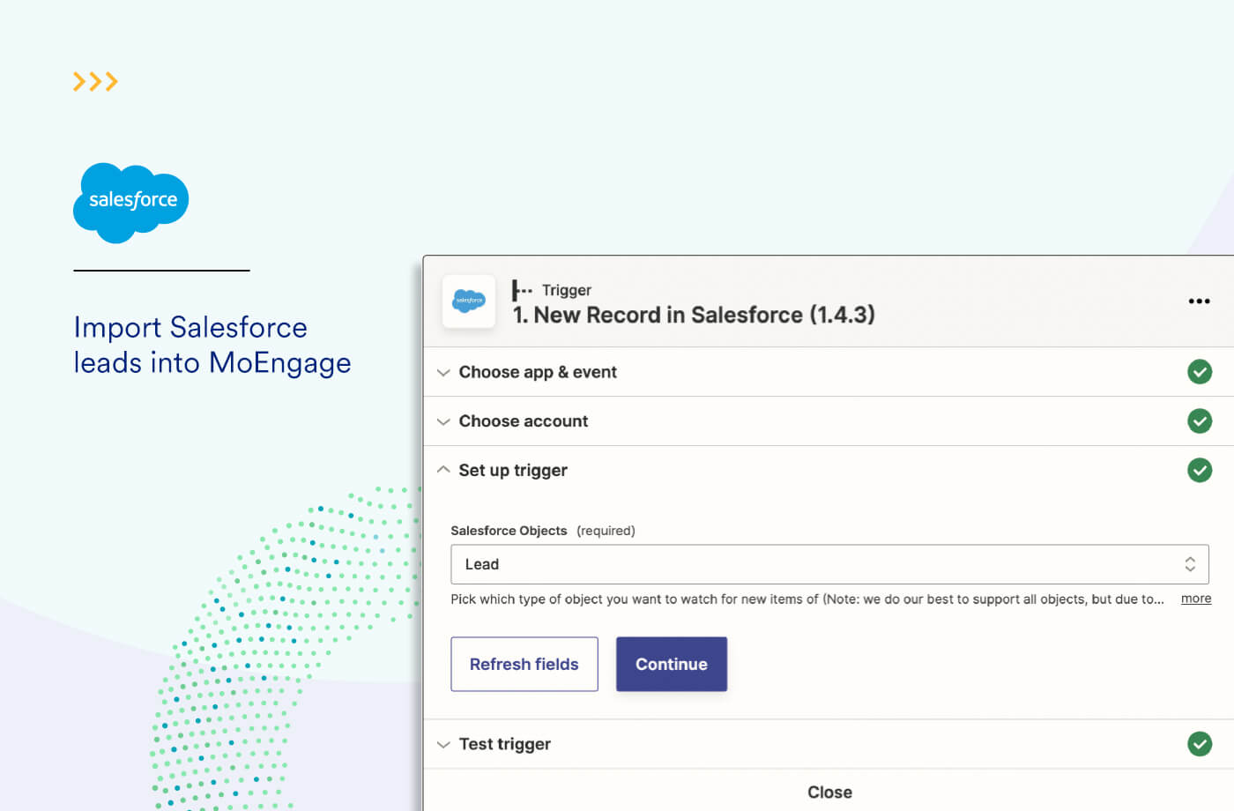
Task: Click green checkmark beside Set up trigger
Action: point(1199,471)
